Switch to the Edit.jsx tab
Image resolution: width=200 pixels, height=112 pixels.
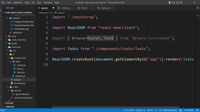click(84, 8)
